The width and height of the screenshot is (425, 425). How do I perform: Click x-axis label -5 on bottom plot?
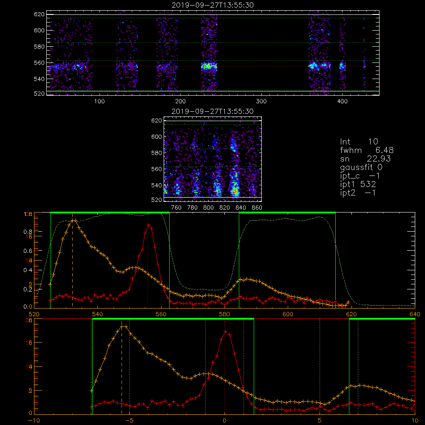pos(129,420)
